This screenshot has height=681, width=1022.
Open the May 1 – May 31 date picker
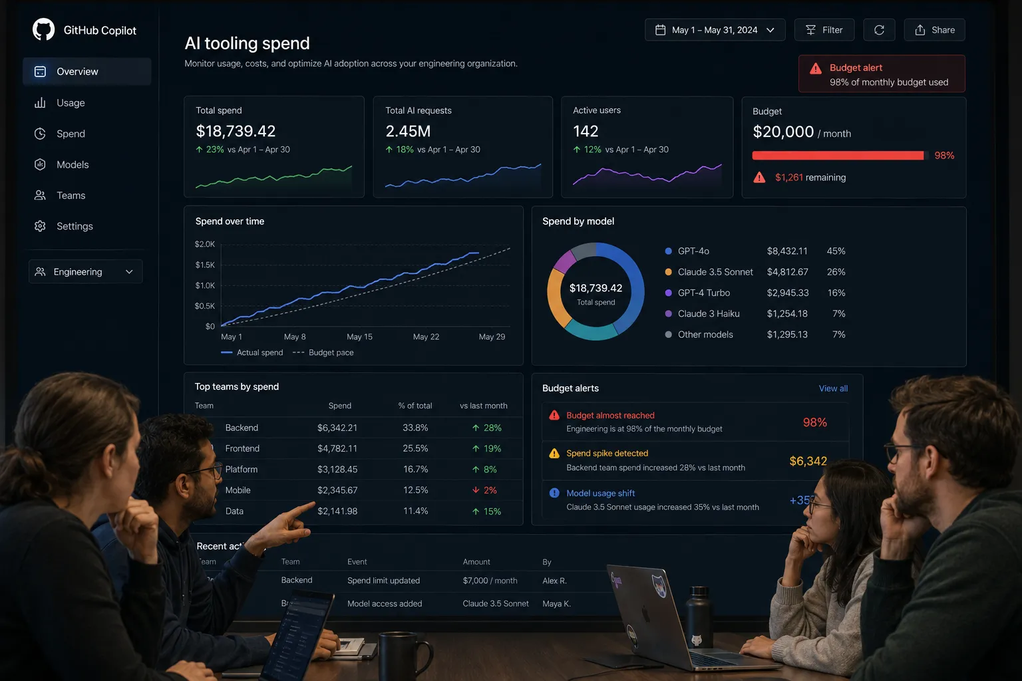point(715,30)
